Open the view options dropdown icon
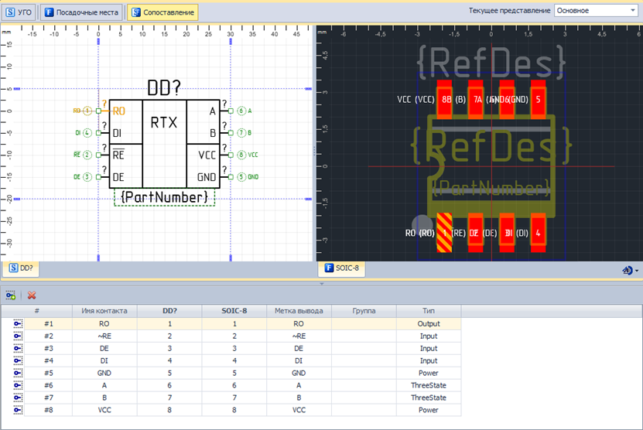This screenshot has width=643, height=430. (x=631, y=270)
